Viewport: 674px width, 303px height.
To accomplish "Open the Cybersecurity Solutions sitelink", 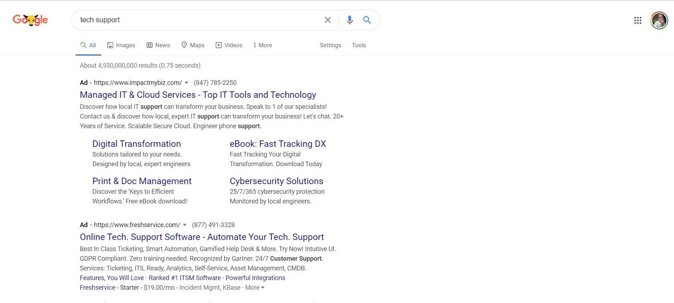I will 276,181.
